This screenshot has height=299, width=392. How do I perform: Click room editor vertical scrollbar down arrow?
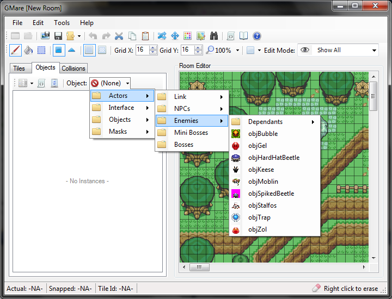(x=373, y=258)
